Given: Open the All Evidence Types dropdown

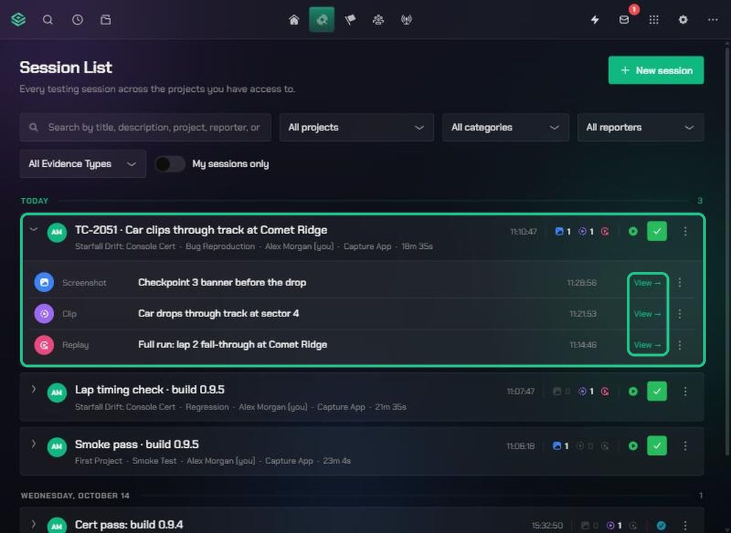Looking at the screenshot, I should click(x=83, y=164).
